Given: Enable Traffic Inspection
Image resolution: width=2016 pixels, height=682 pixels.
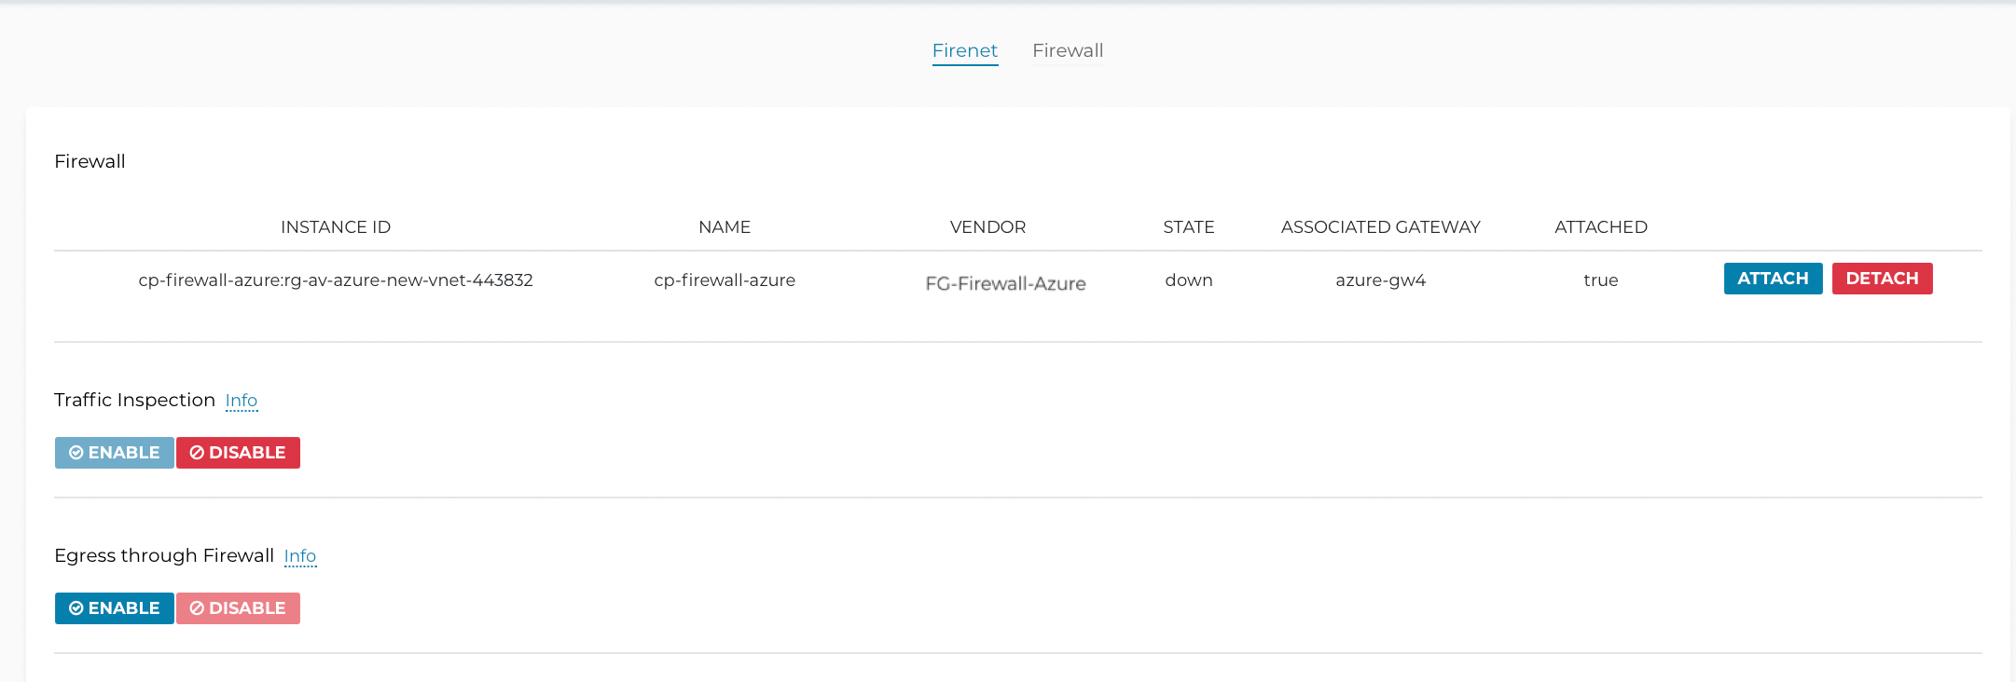Looking at the screenshot, I should point(115,453).
